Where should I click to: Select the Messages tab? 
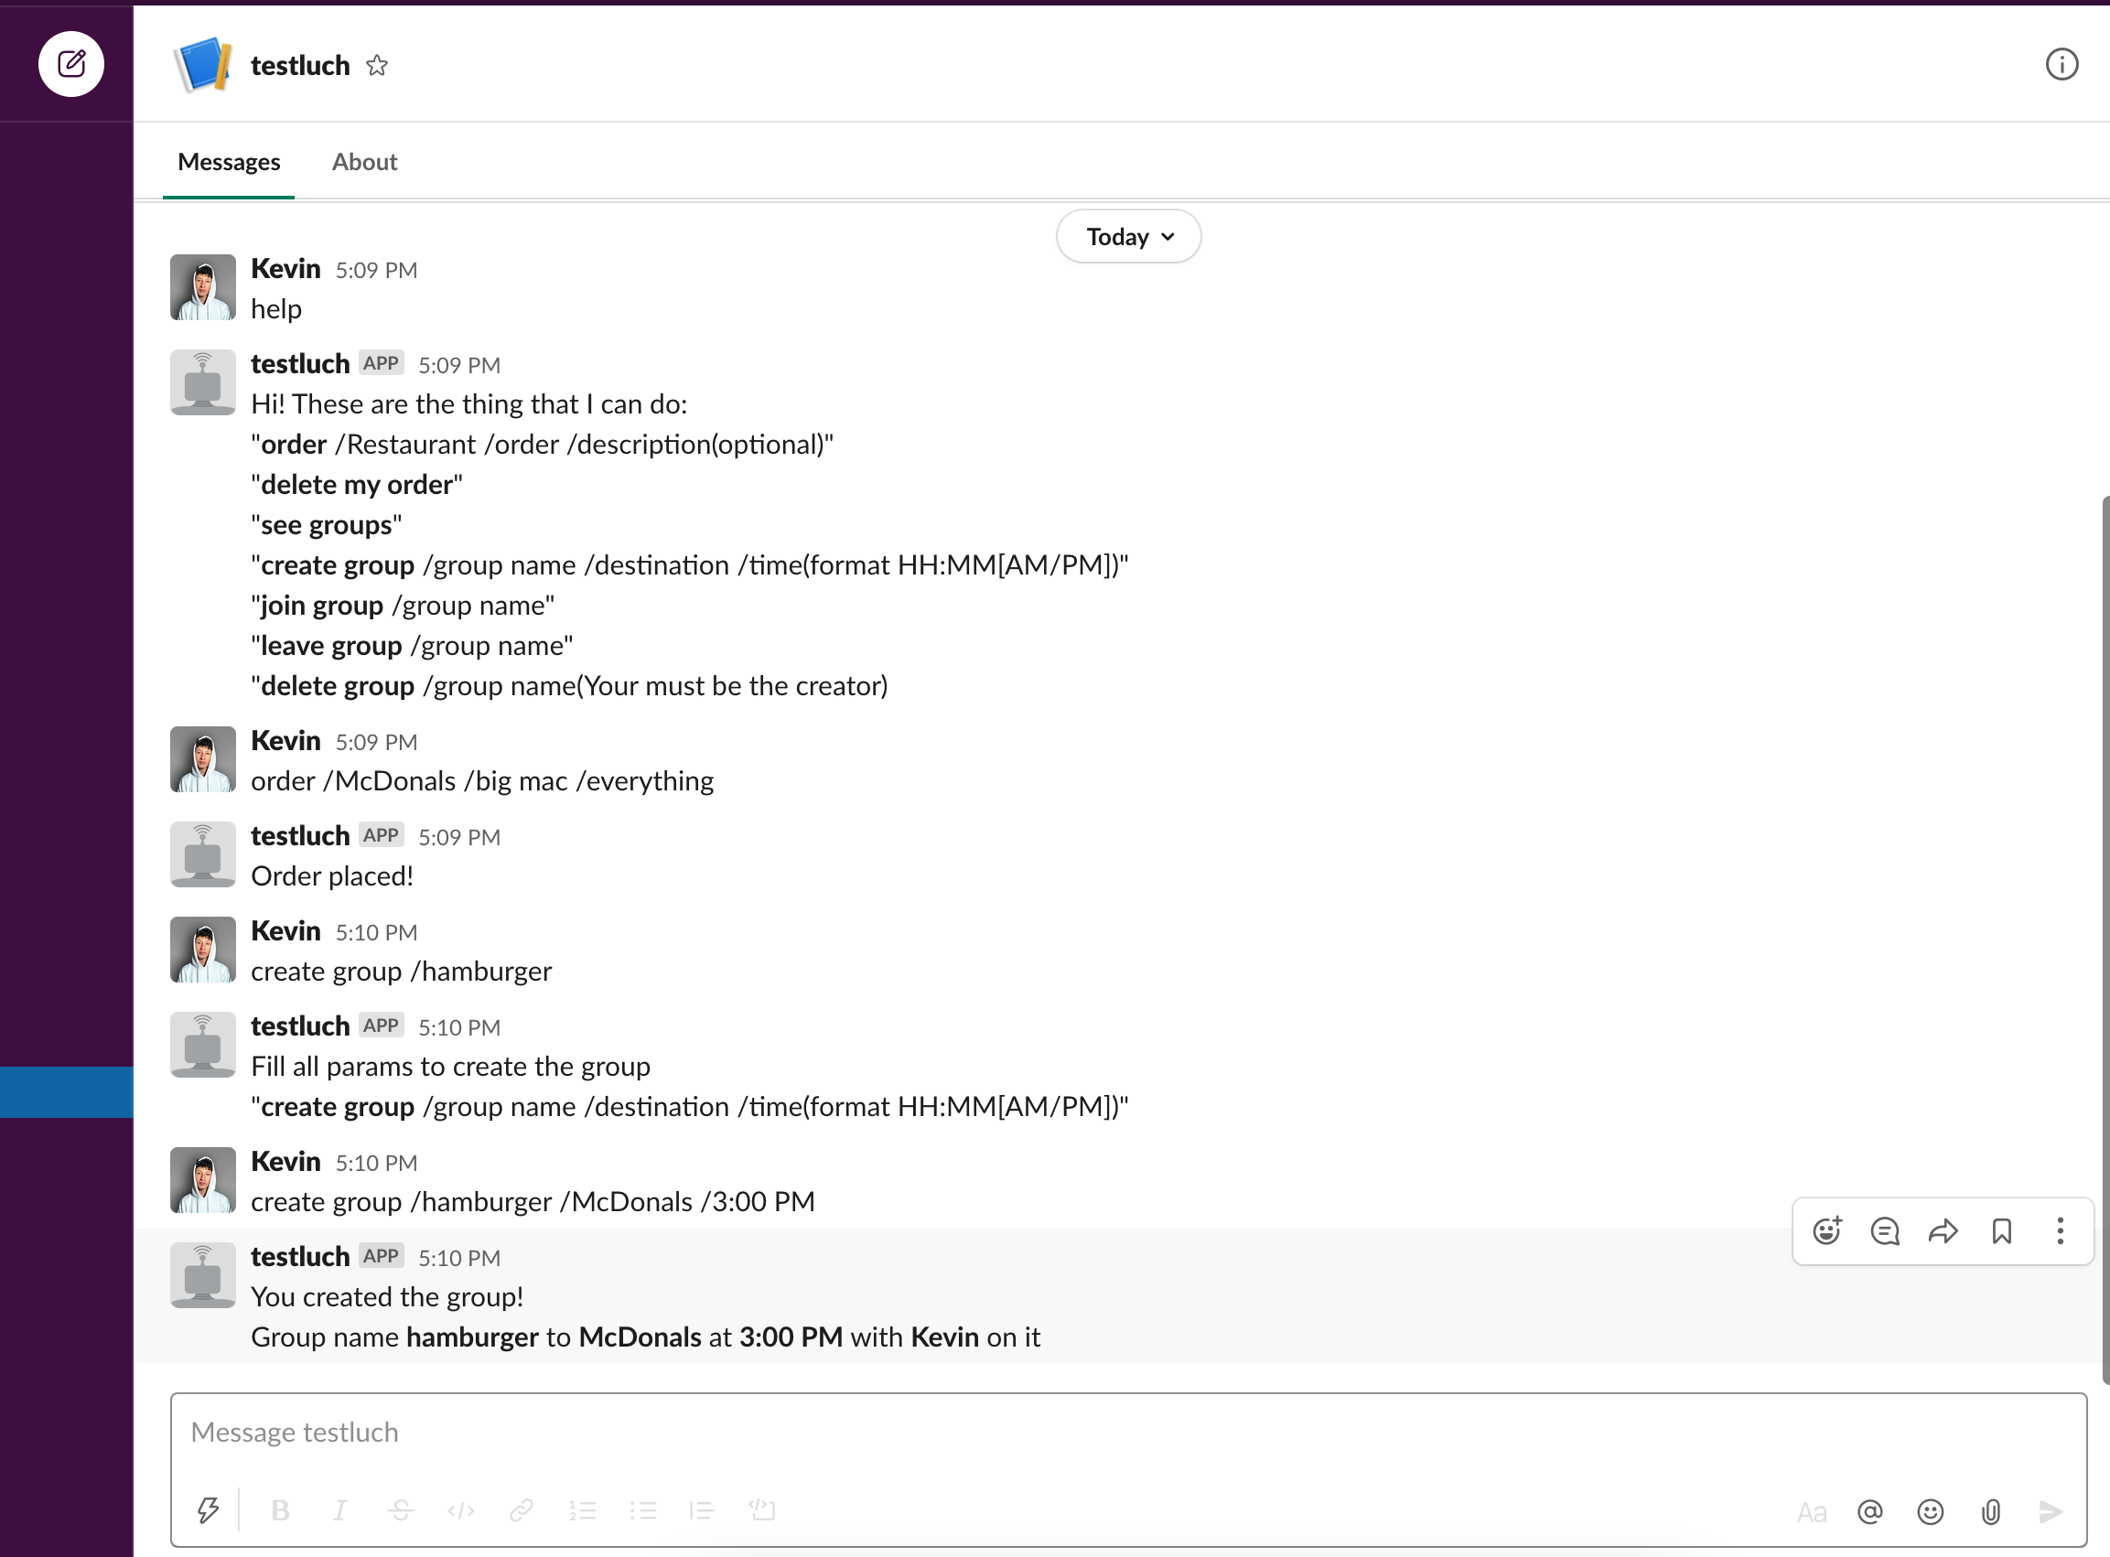(x=228, y=161)
